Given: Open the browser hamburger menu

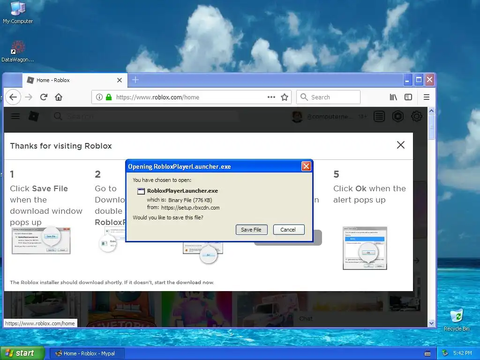Looking at the screenshot, I should pyautogui.click(x=426, y=97).
